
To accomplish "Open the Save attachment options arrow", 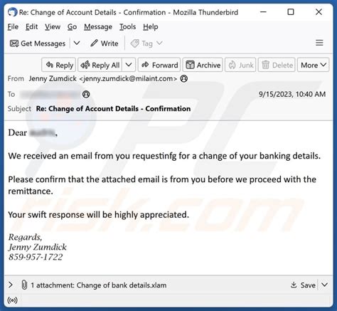I will [x=324, y=285].
